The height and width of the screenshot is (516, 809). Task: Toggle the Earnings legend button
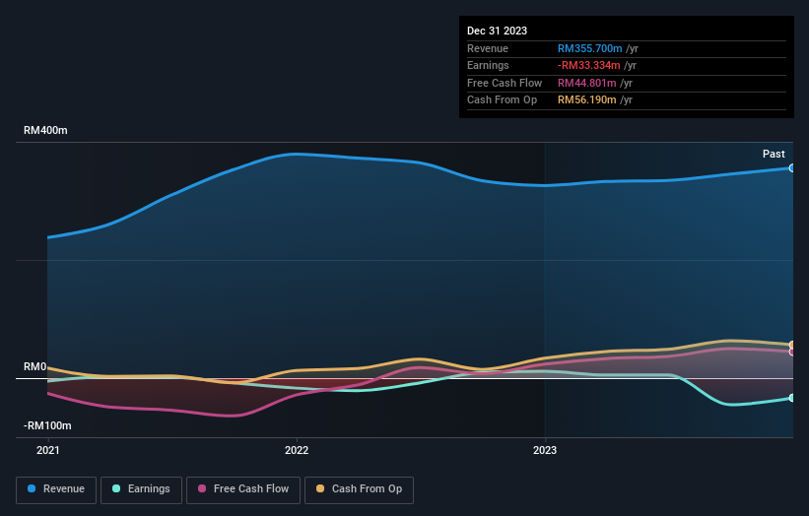(141, 489)
